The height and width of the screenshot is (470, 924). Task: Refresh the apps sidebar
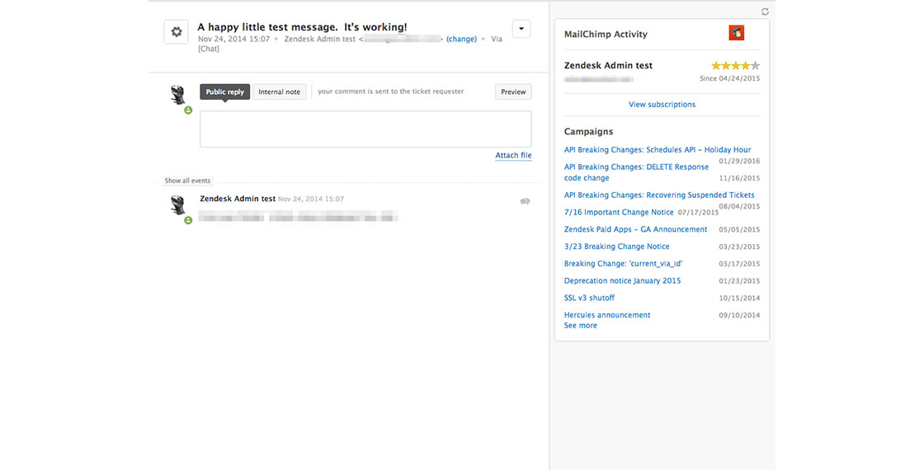coord(764,12)
